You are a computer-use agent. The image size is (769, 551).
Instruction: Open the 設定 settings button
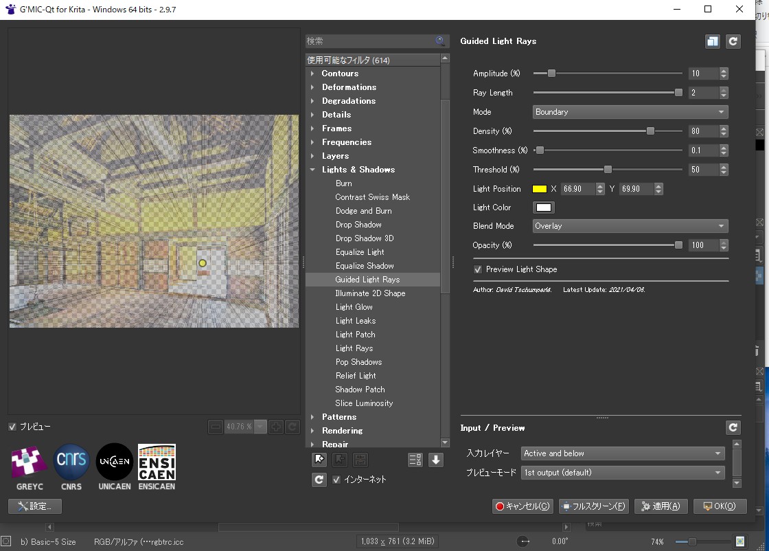tap(35, 506)
